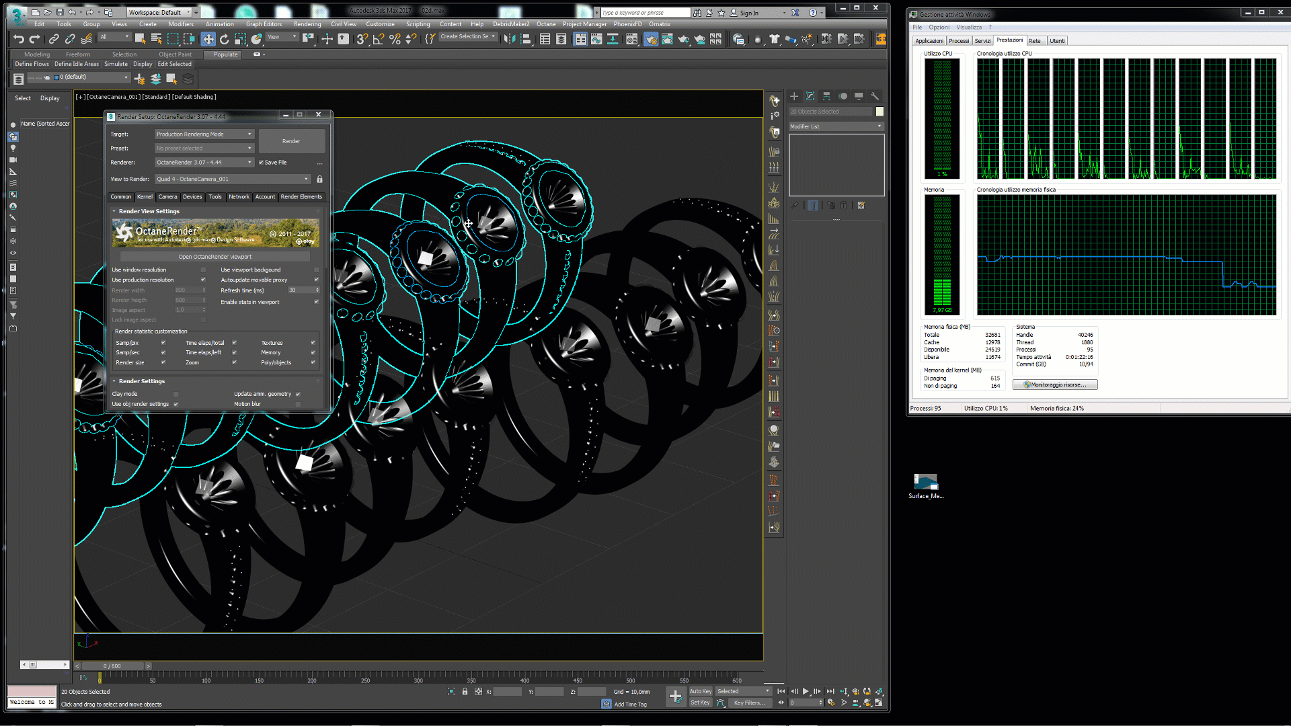Toggle Use production resolution checkbox
The height and width of the screenshot is (726, 1291).
pyautogui.click(x=203, y=280)
